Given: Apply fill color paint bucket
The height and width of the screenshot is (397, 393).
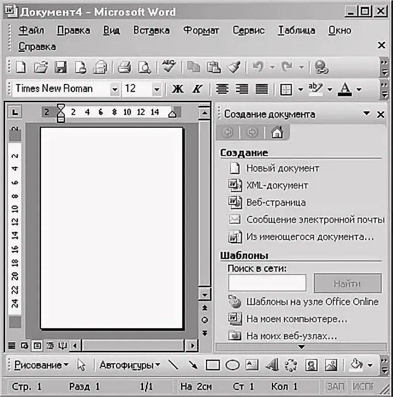Looking at the screenshot, I should (x=357, y=365).
